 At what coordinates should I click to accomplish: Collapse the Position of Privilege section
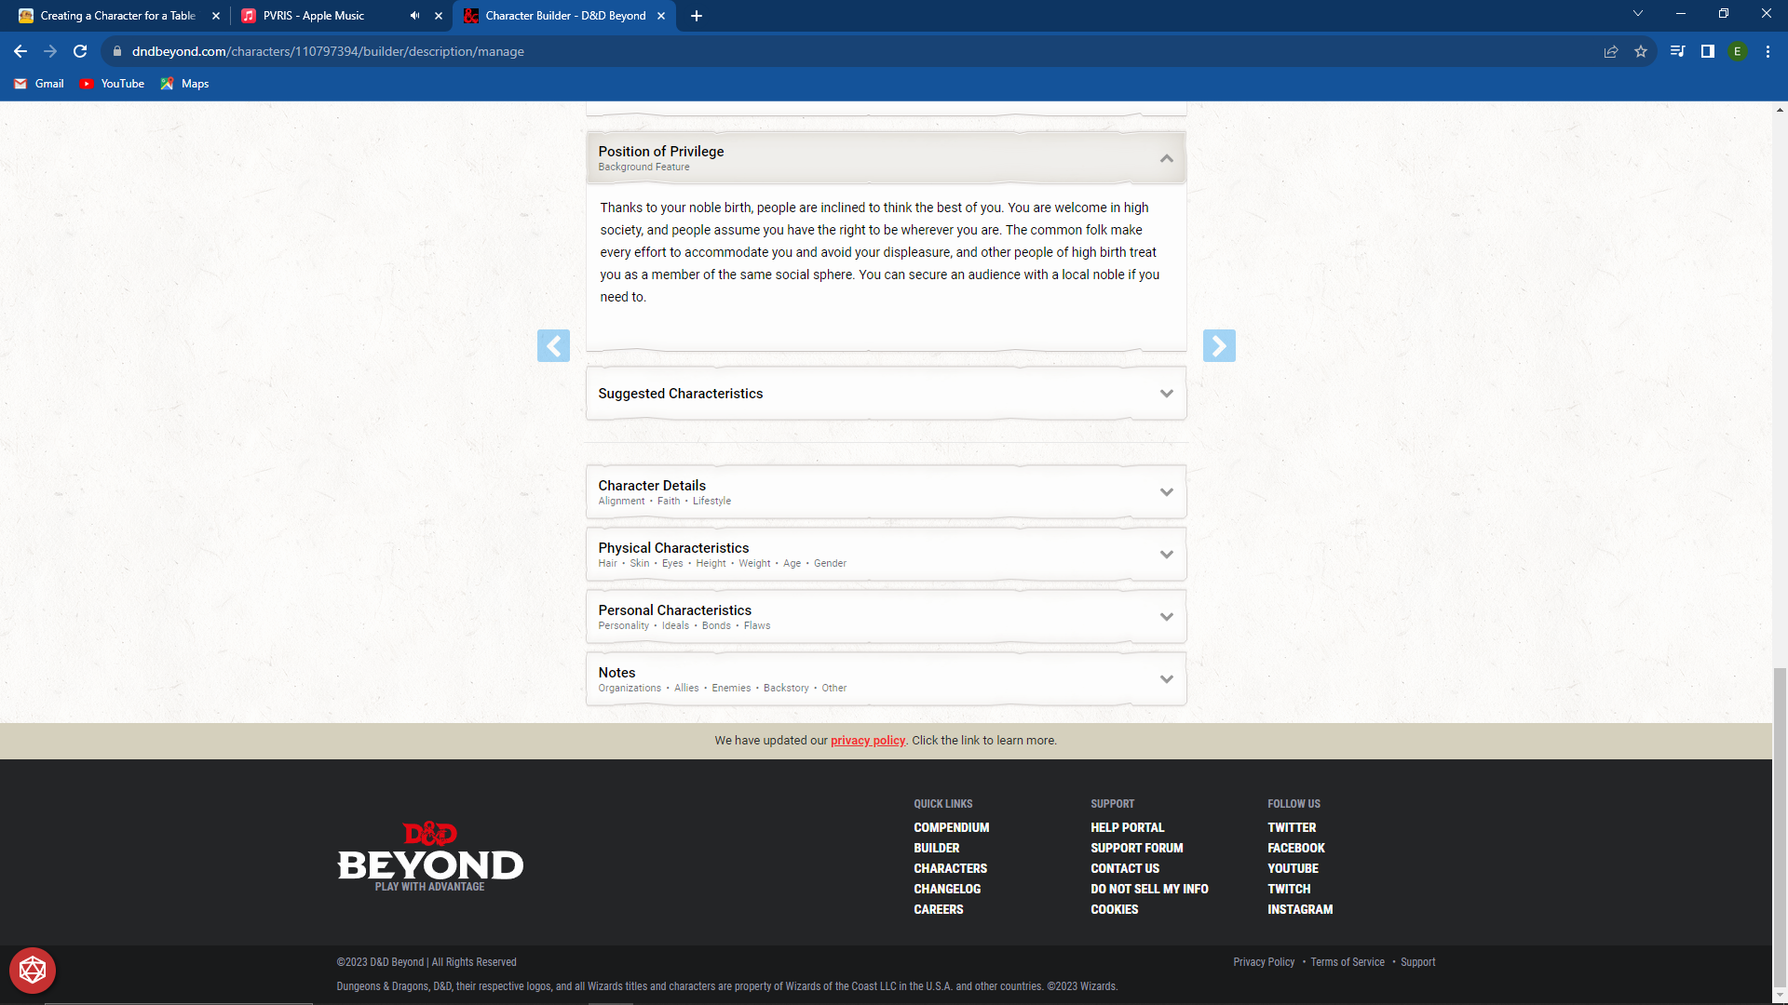(x=1167, y=158)
